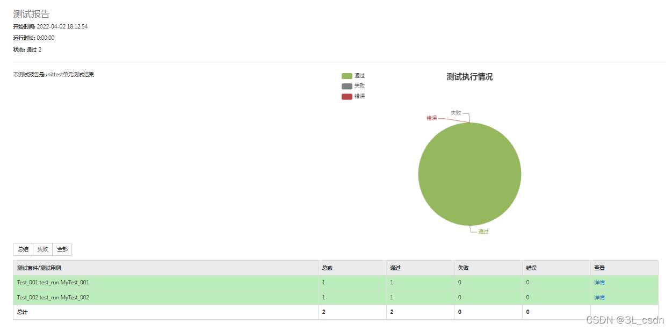Click the 测试报告 page heading
Viewport: 672px width, 330px height.
(x=31, y=15)
